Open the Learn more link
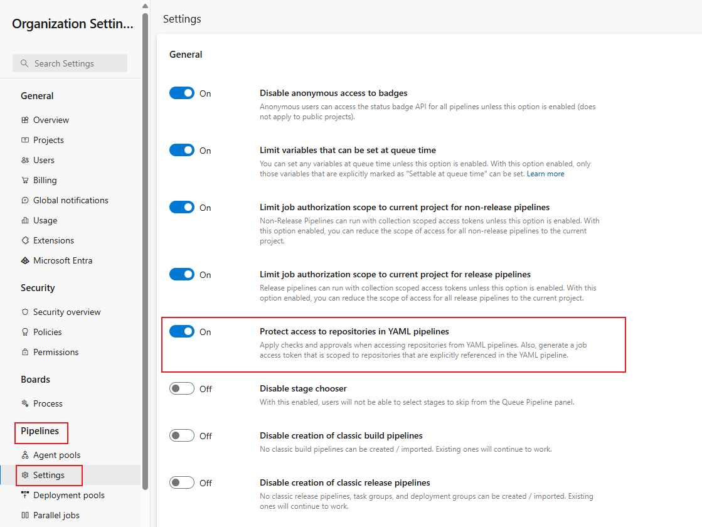 [545, 174]
